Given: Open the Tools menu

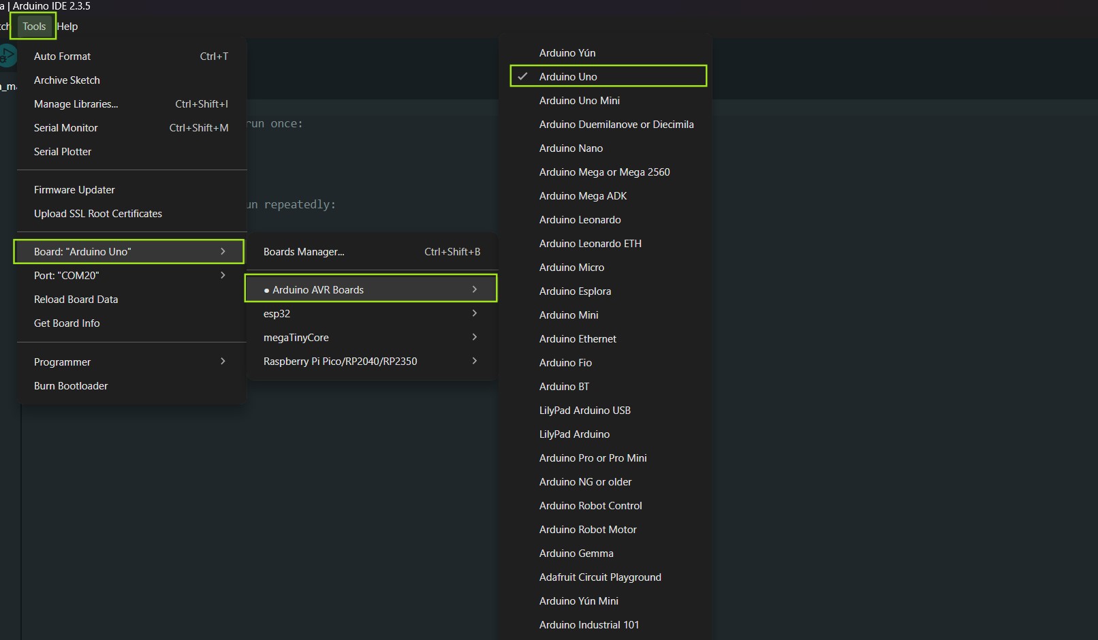Looking at the screenshot, I should [34, 27].
